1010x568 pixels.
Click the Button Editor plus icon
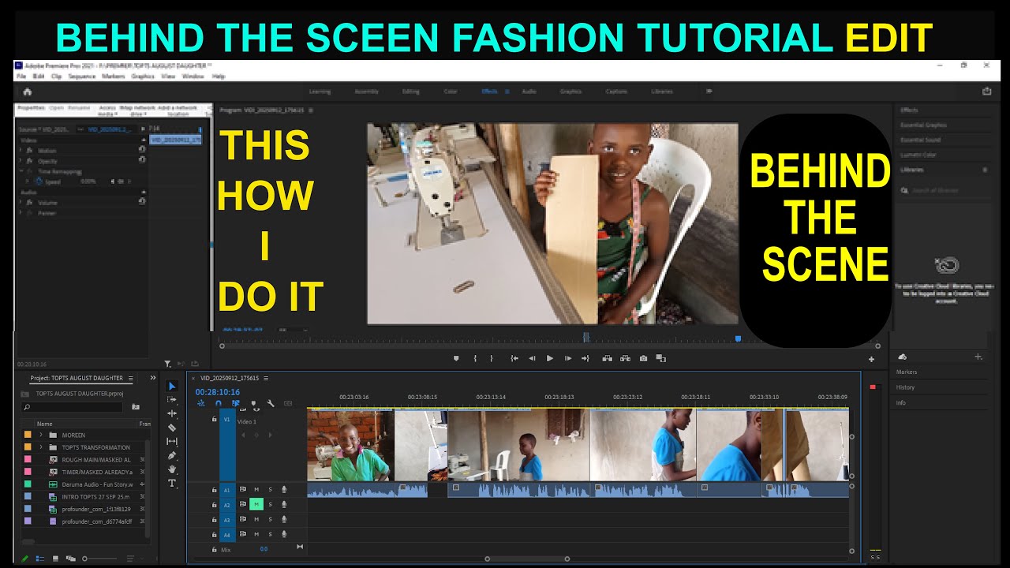(871, 359)
